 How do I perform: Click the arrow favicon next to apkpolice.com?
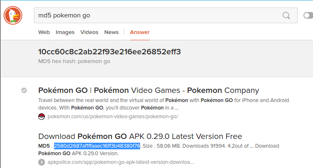tap(41, 162)
